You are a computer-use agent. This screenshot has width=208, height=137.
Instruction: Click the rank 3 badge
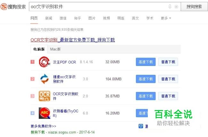(33, 96)
